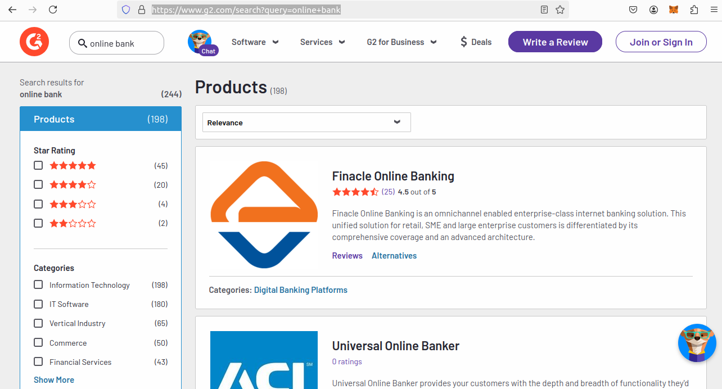Enable the Financial Services category filter
Image resolution: width=722 pixels, height=389 pixels.
(38, 361)
